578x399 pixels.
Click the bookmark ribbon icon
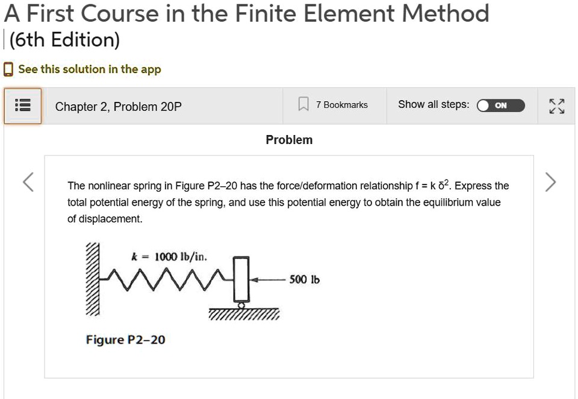pyautogui.click(x=303, y=104)
